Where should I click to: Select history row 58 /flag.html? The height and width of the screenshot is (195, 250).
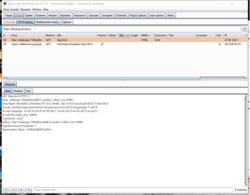[x=125, y=40]
